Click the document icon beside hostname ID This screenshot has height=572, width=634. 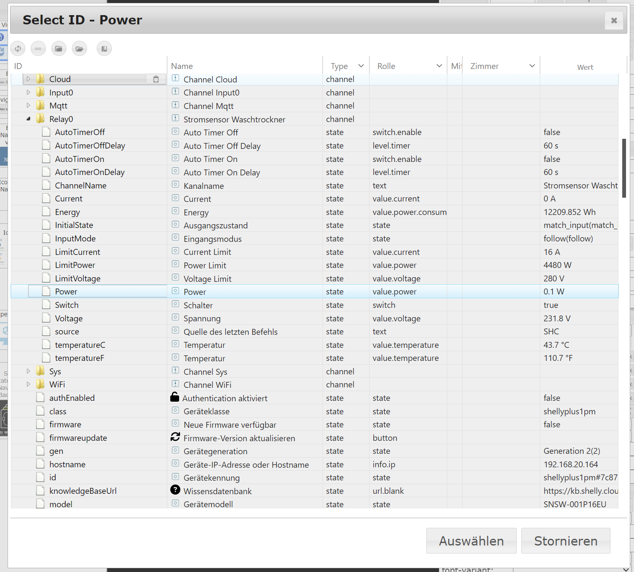point(40,464)
